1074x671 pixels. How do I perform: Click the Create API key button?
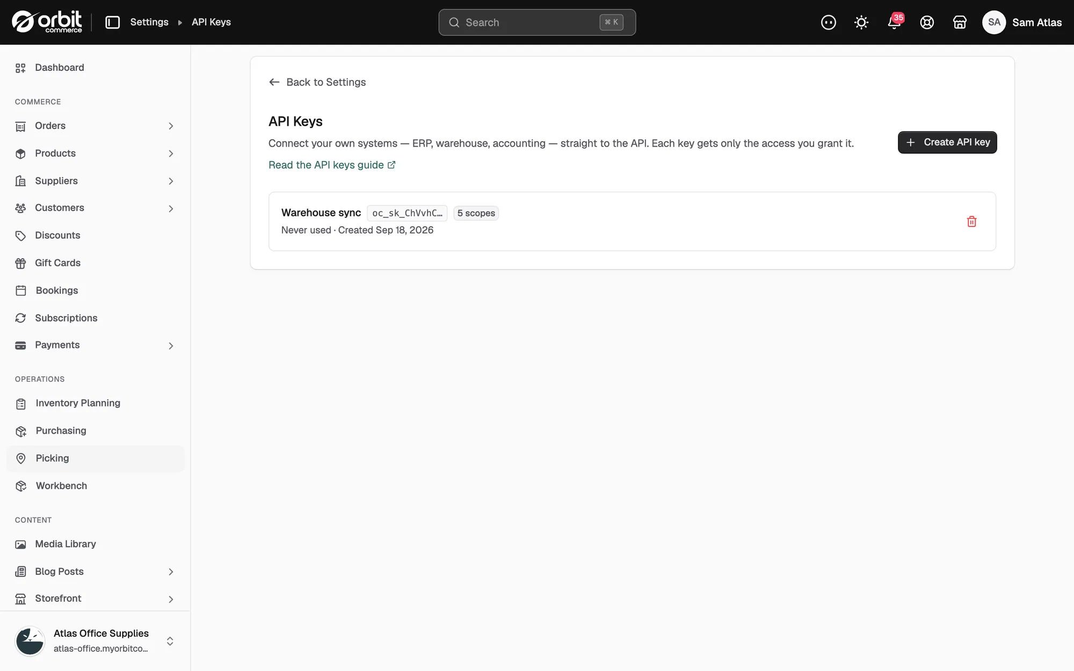947,142
